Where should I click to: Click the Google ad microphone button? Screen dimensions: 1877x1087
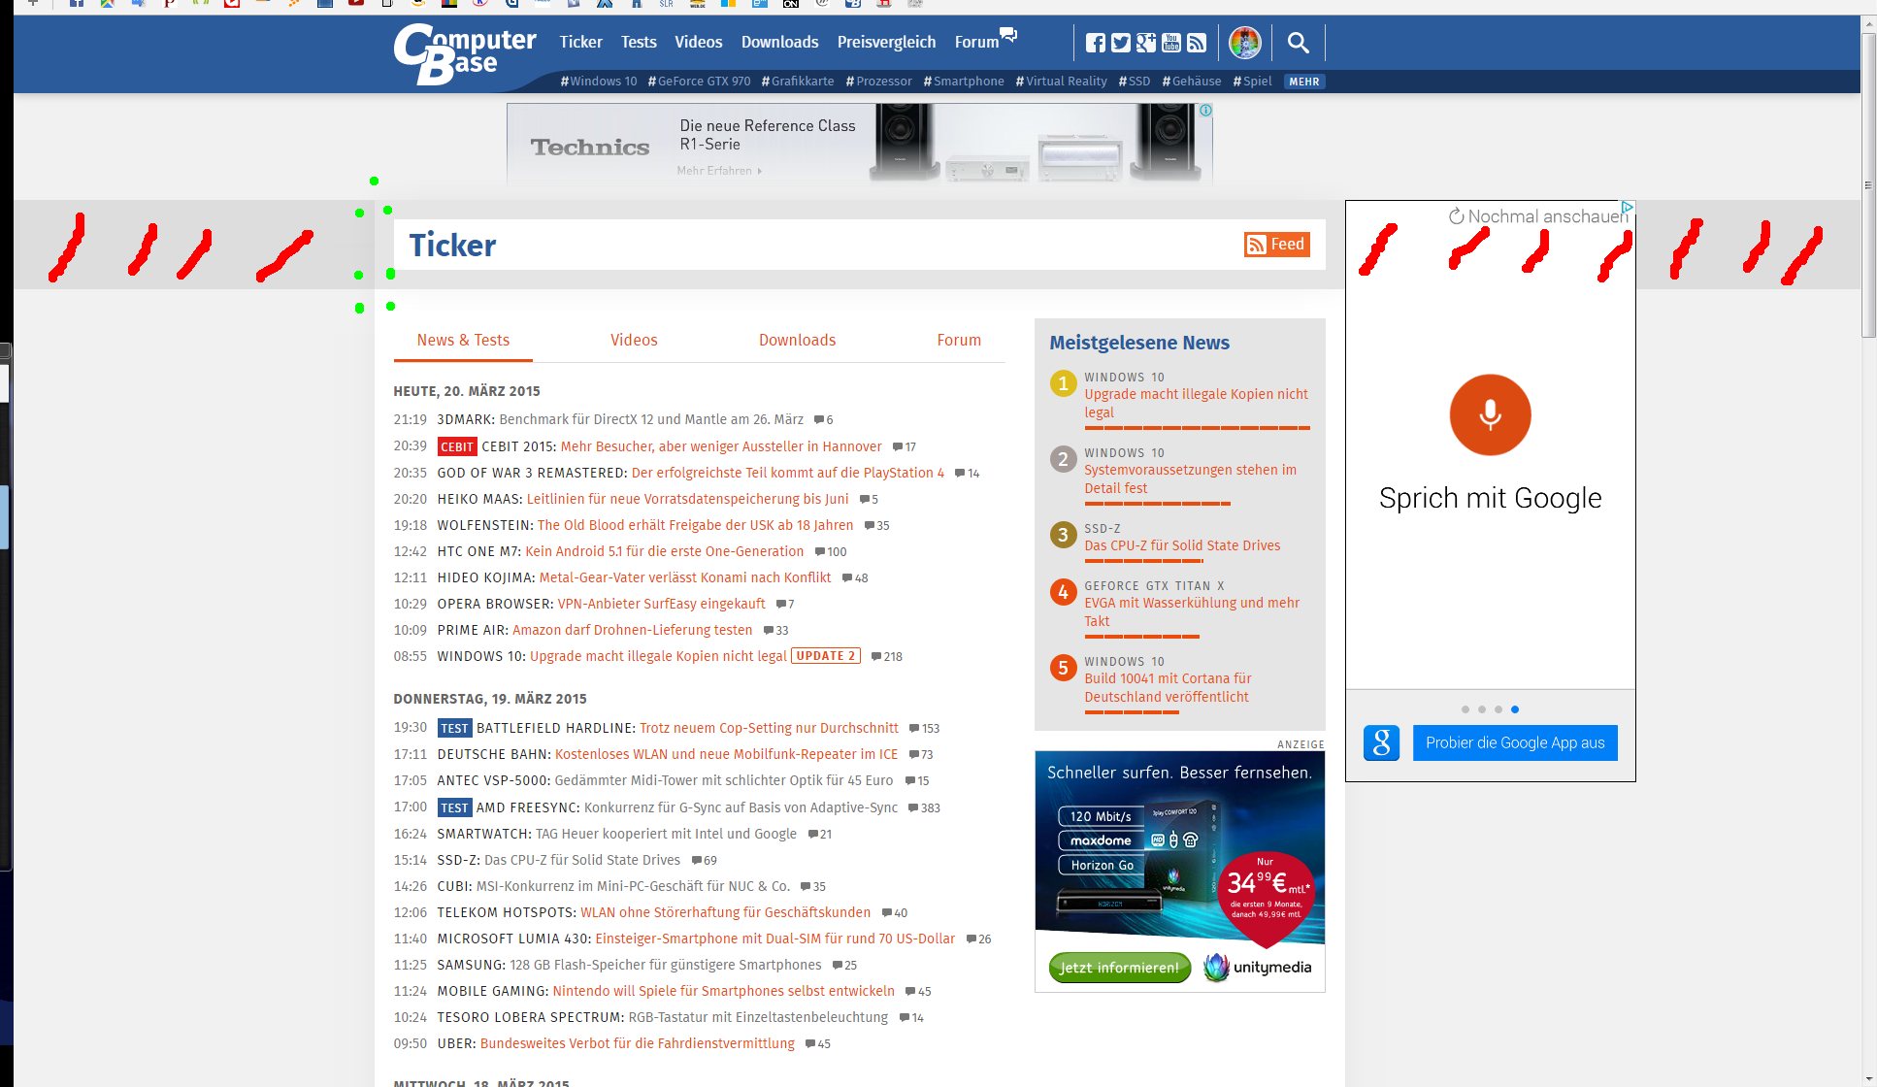point(1490,414)
